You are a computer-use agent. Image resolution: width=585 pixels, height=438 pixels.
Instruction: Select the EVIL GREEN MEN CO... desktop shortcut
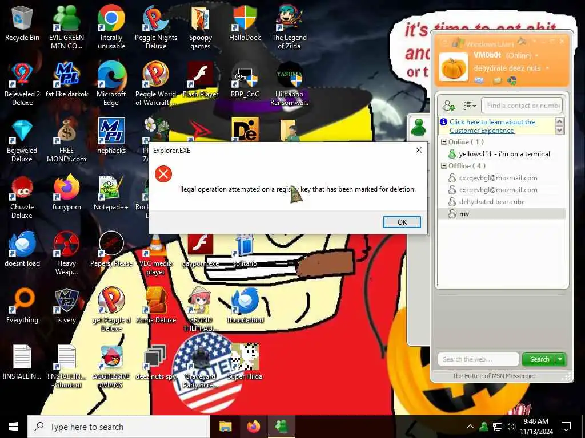66,27
